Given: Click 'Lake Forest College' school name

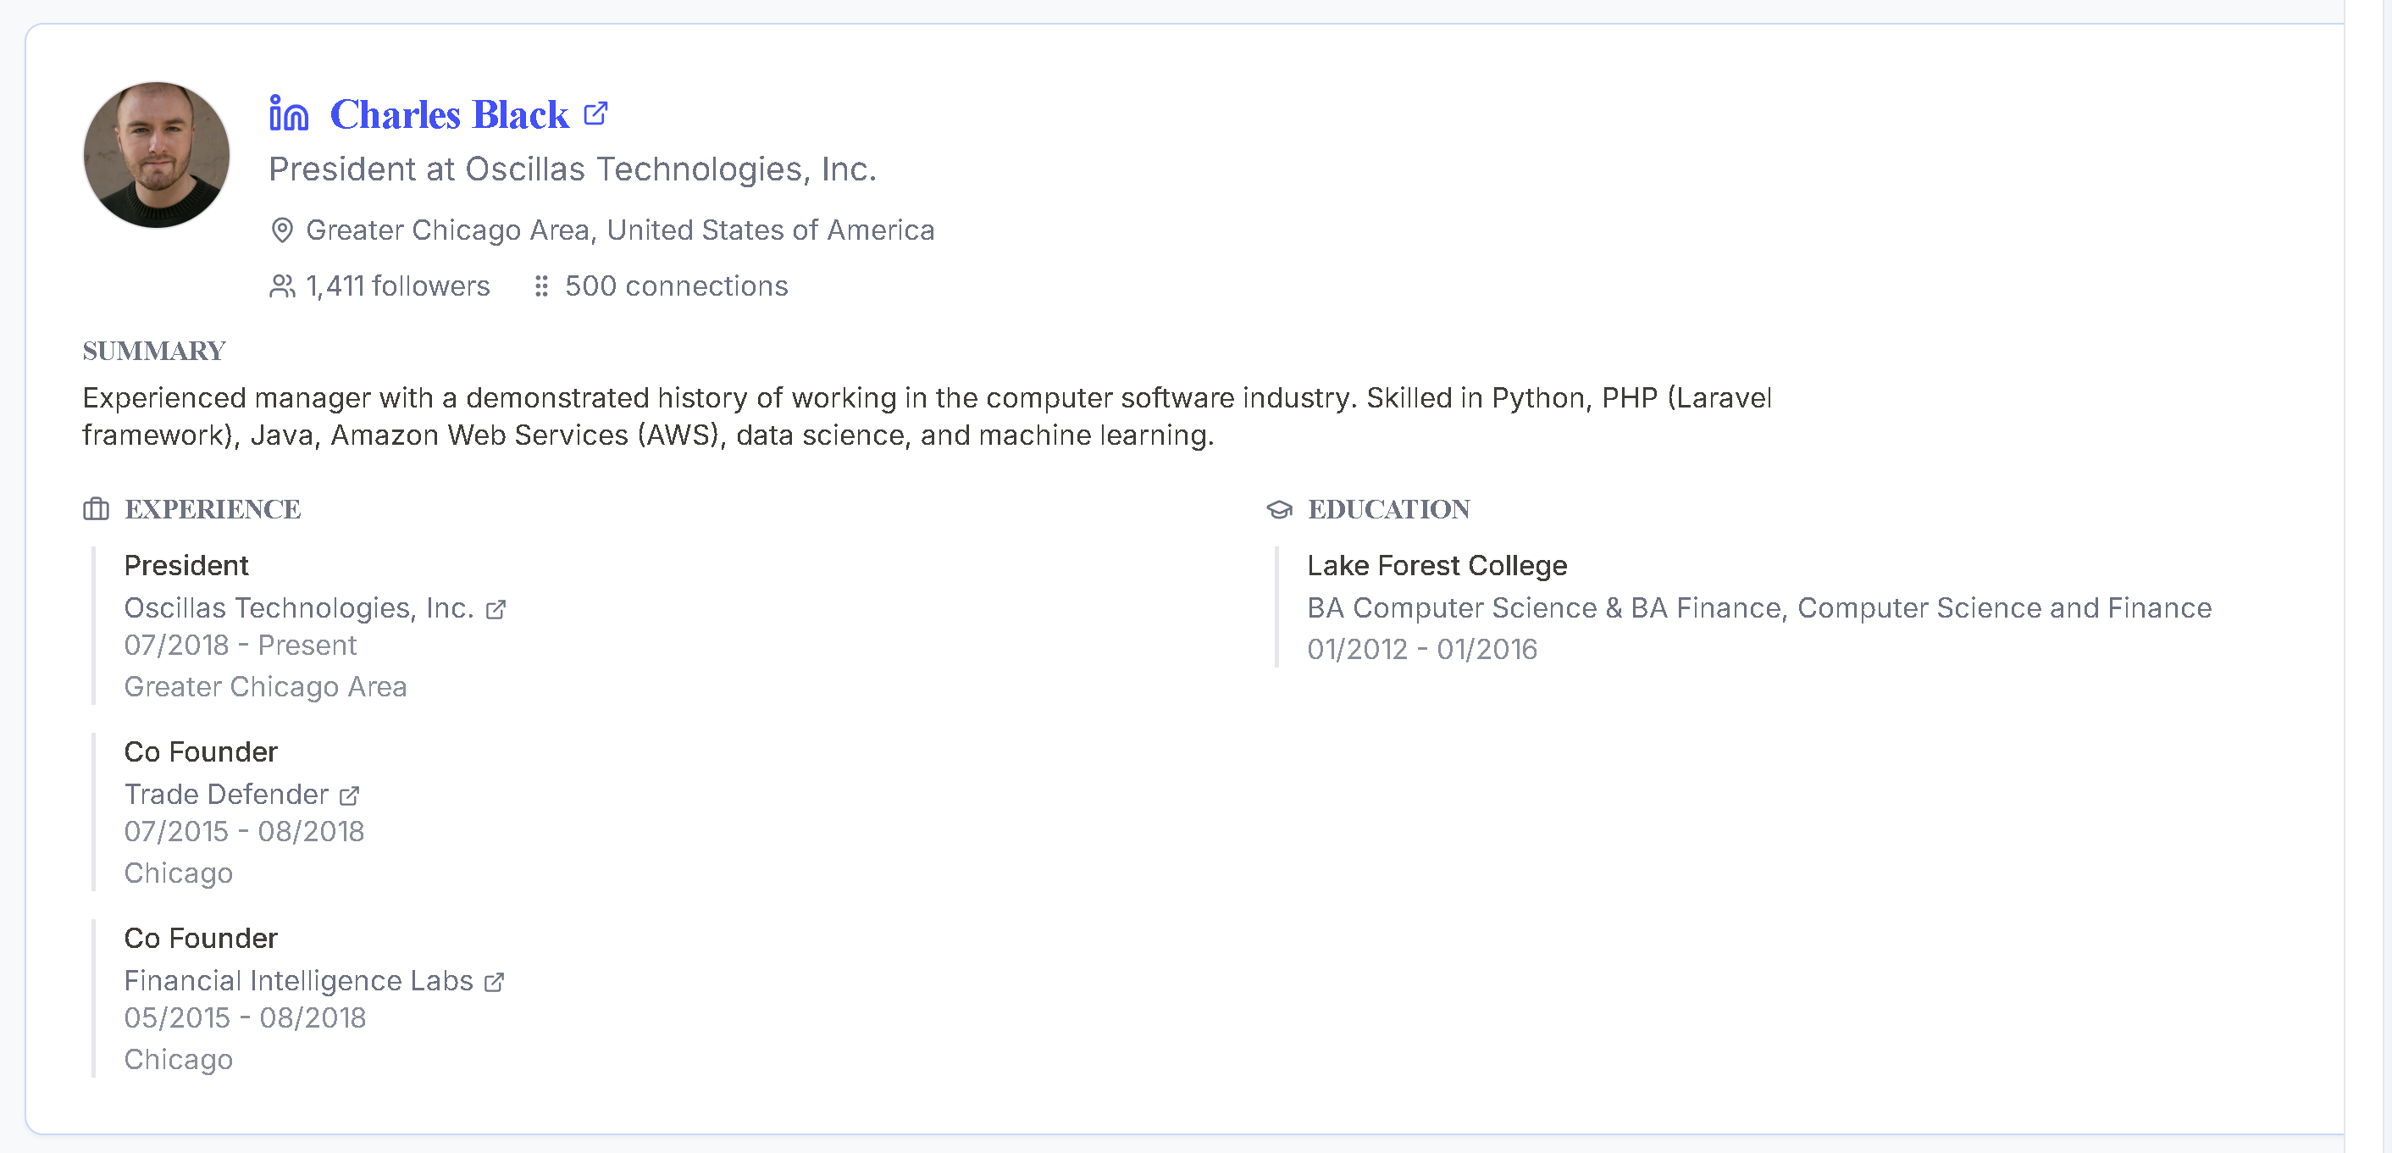Looking at the screenshot, I should pyautogui.click(x=1437, y=566).
